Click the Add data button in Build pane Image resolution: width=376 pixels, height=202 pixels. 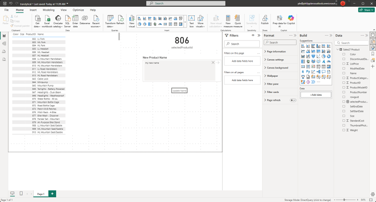pos(316,95)
